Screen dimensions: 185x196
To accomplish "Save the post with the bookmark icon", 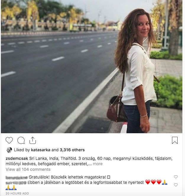I will tap(175, 140).
